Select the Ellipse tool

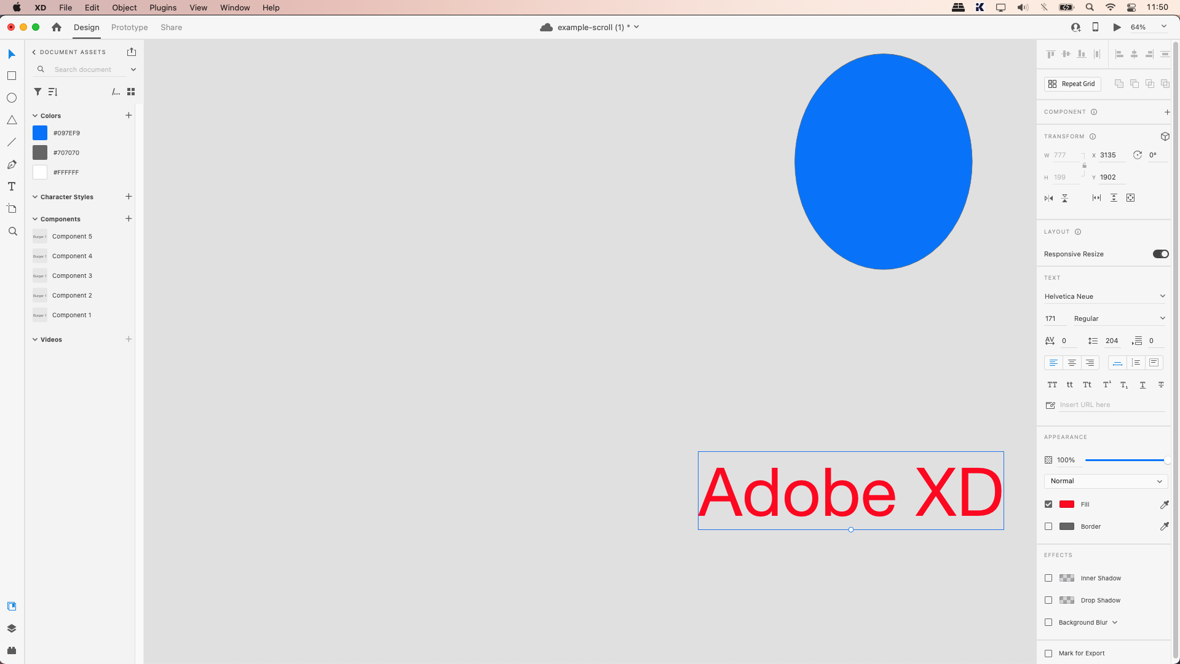[x=11, y=97]
